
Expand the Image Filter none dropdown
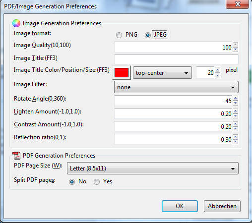point(176,87)
